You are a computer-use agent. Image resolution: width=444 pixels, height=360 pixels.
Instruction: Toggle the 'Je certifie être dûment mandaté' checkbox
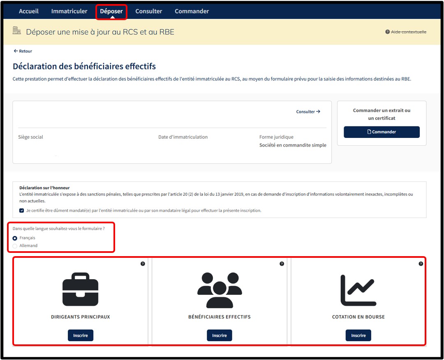(x=21, y=211)
